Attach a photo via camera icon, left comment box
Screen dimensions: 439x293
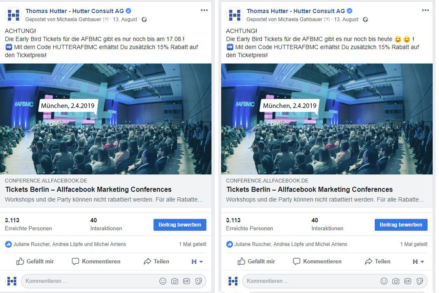[x=174, y=281]
